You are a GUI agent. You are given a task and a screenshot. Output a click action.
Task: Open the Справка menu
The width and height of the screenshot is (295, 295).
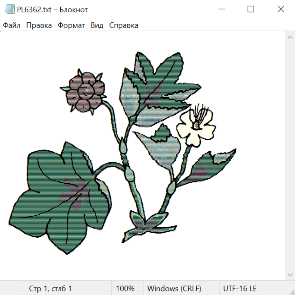point(124,25)
